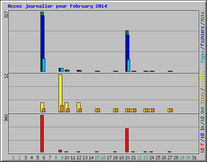The height and width of the screenshot is (162, 207).
Task: Select the small red kB bar for day 9
Action: tap(60, 151)
